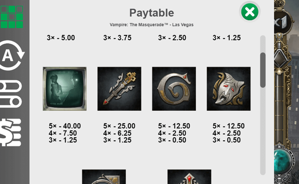The height and width of the screenshot is (184, 299).
Task: Open autoplay settings (circled A icon)
Action: (x=12, y=55)
